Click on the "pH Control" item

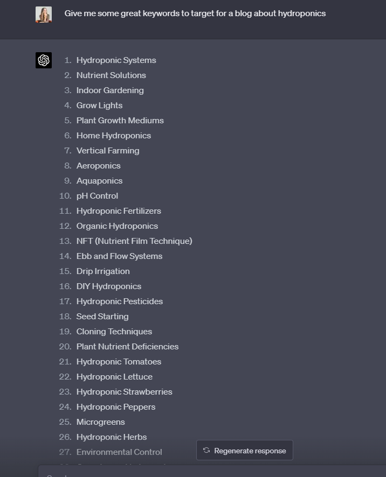[97, 196]
